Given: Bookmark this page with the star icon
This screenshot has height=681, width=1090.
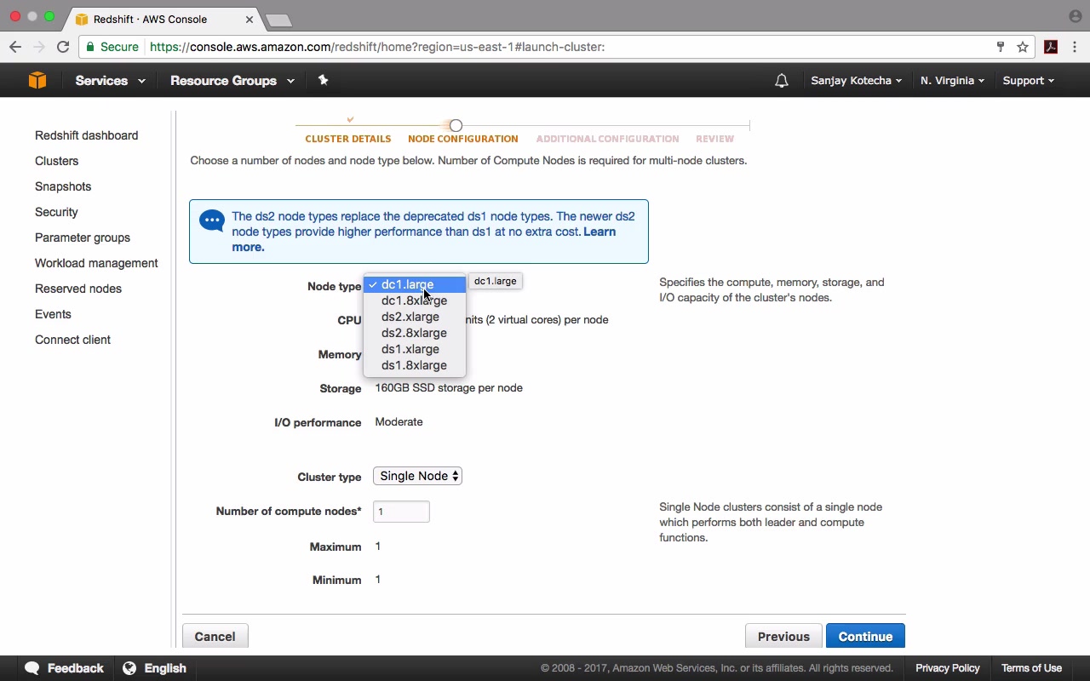Looking at the screenshot, I should click(1023, 47).
